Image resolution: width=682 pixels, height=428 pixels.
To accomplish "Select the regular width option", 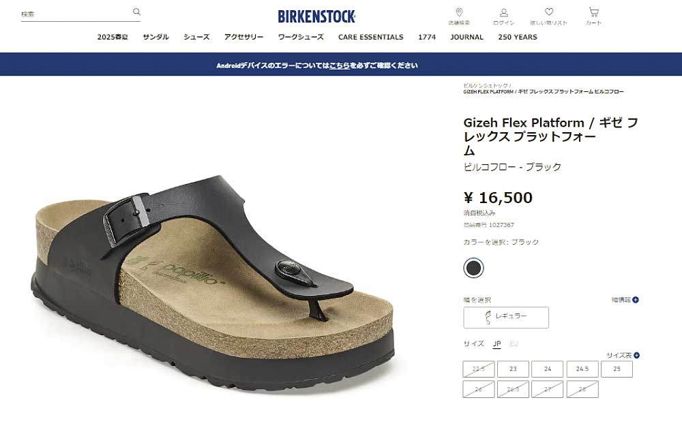I will (x=506, y=317).
